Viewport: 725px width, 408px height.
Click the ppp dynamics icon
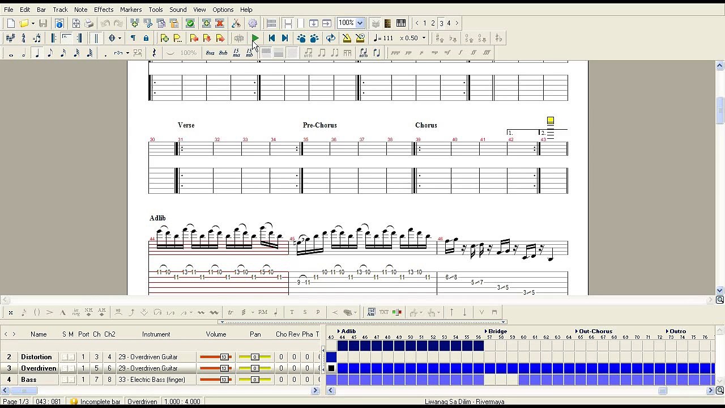395,53
